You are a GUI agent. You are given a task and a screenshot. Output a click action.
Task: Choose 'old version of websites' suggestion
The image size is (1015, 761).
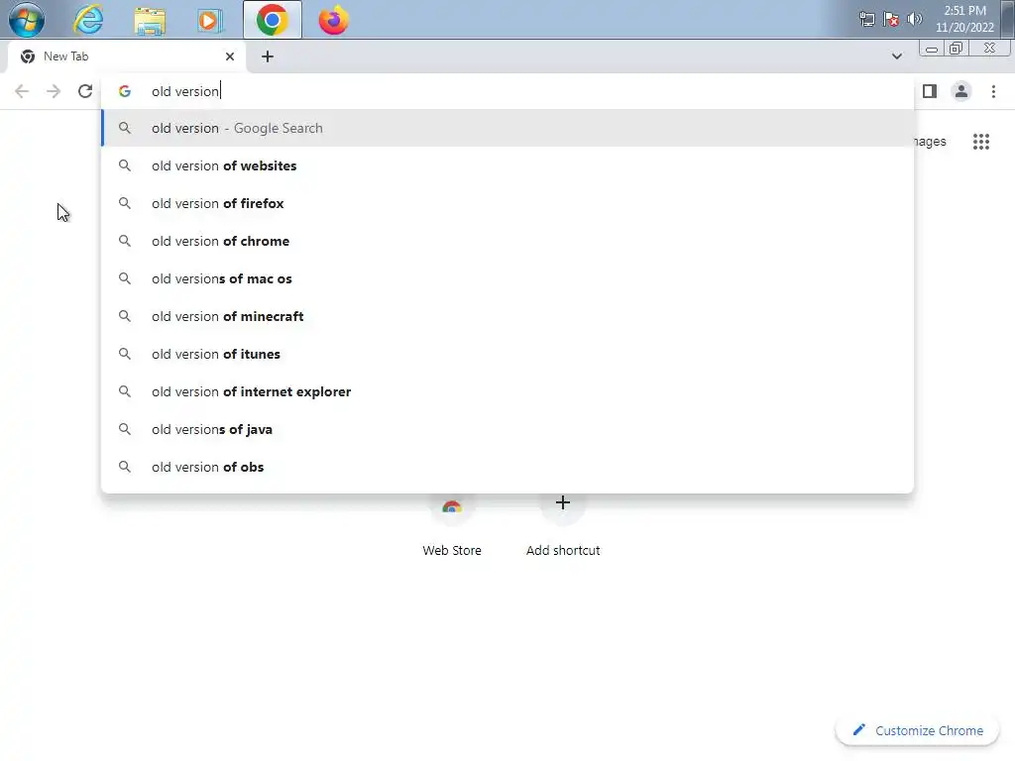[x=507, y=165]
